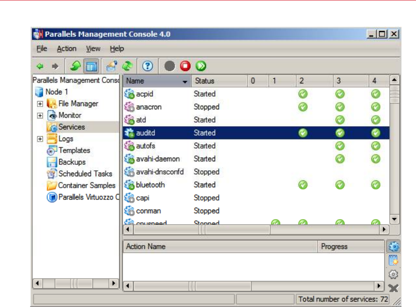Stop service with the red stop icon
Screen dimensions: 416x307
[x=185, y=66]
